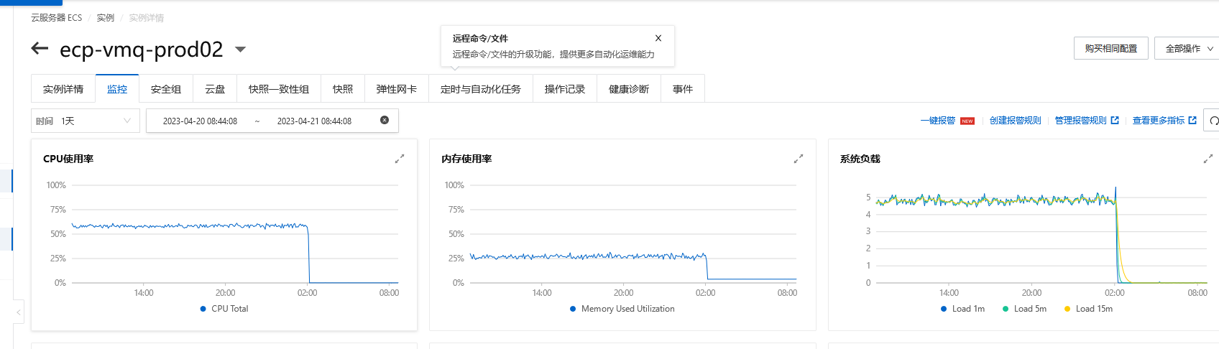Click the 实例 breadcrumb link

point(106,18)
